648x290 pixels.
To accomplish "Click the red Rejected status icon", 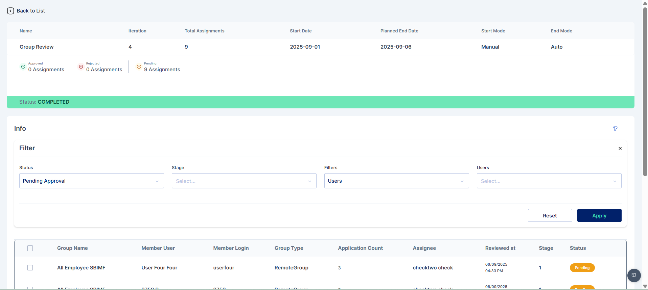I will tap(81, 67).
